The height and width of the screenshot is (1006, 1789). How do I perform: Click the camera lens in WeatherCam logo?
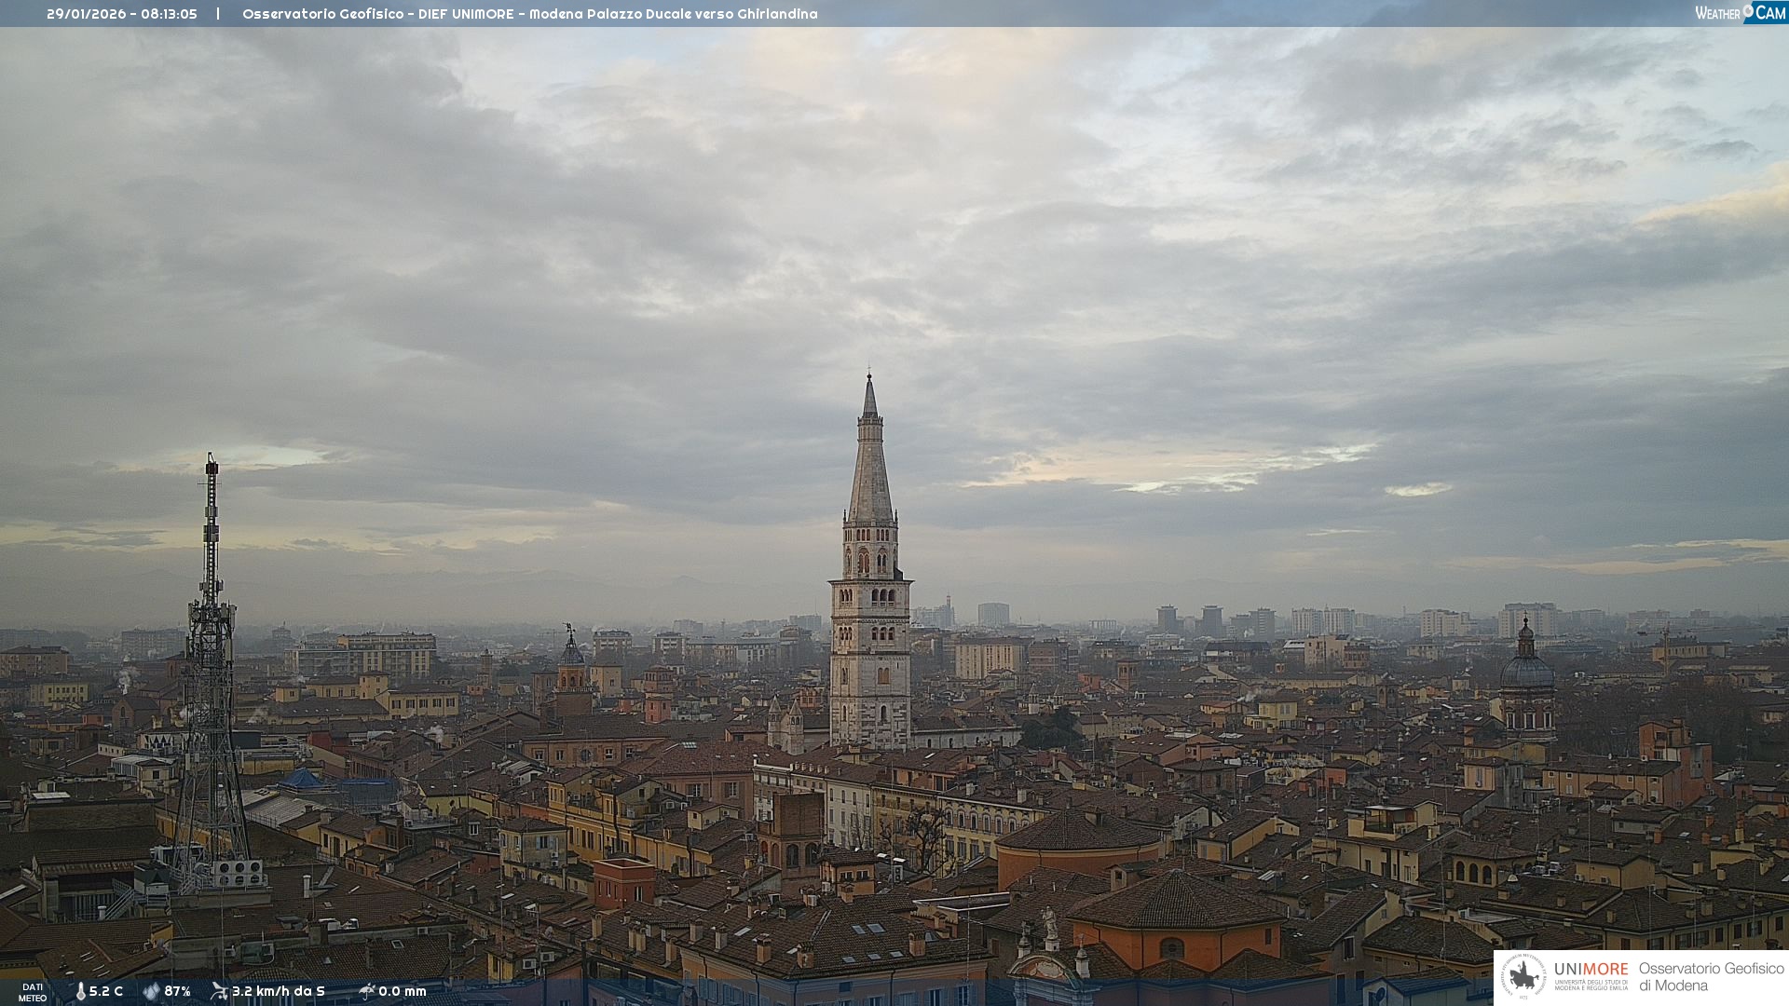pyautogui.click(x=1749, y=11)
